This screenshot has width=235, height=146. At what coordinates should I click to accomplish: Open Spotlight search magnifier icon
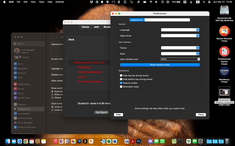(x=204, y=2)
